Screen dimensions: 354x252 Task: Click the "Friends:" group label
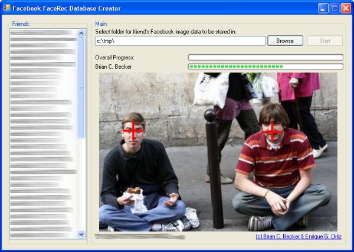coord(21,24)
